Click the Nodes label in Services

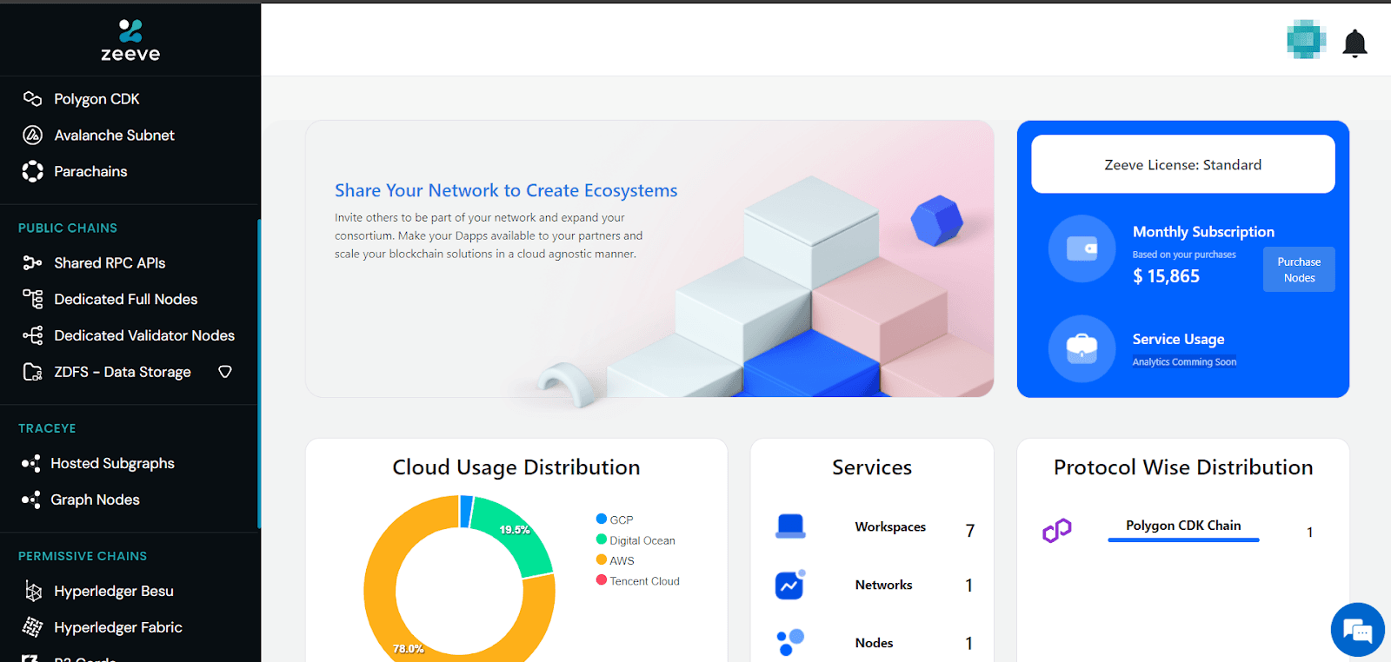pyautogui.click(x=874, y=644)
